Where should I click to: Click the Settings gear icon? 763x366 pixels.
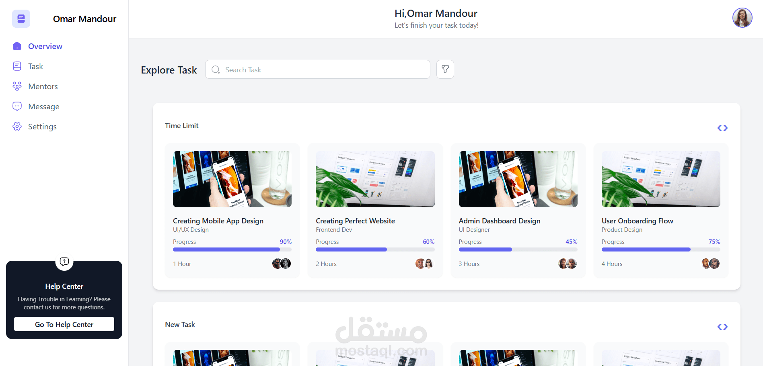coord(17,127)
